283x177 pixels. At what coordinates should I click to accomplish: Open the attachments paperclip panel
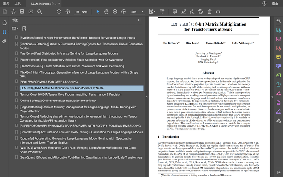pos(4,41)
